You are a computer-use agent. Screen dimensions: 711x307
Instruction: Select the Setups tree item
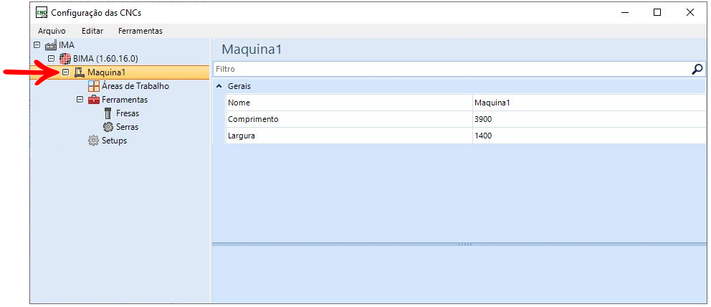click(x=114, y=141)
